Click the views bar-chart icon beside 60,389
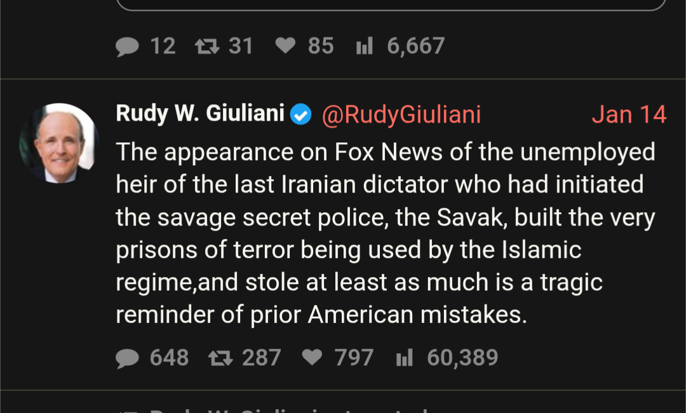686x413 pixels. (404, 359)
